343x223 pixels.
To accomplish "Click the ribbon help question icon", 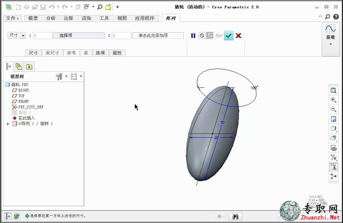I will (336, 17).
